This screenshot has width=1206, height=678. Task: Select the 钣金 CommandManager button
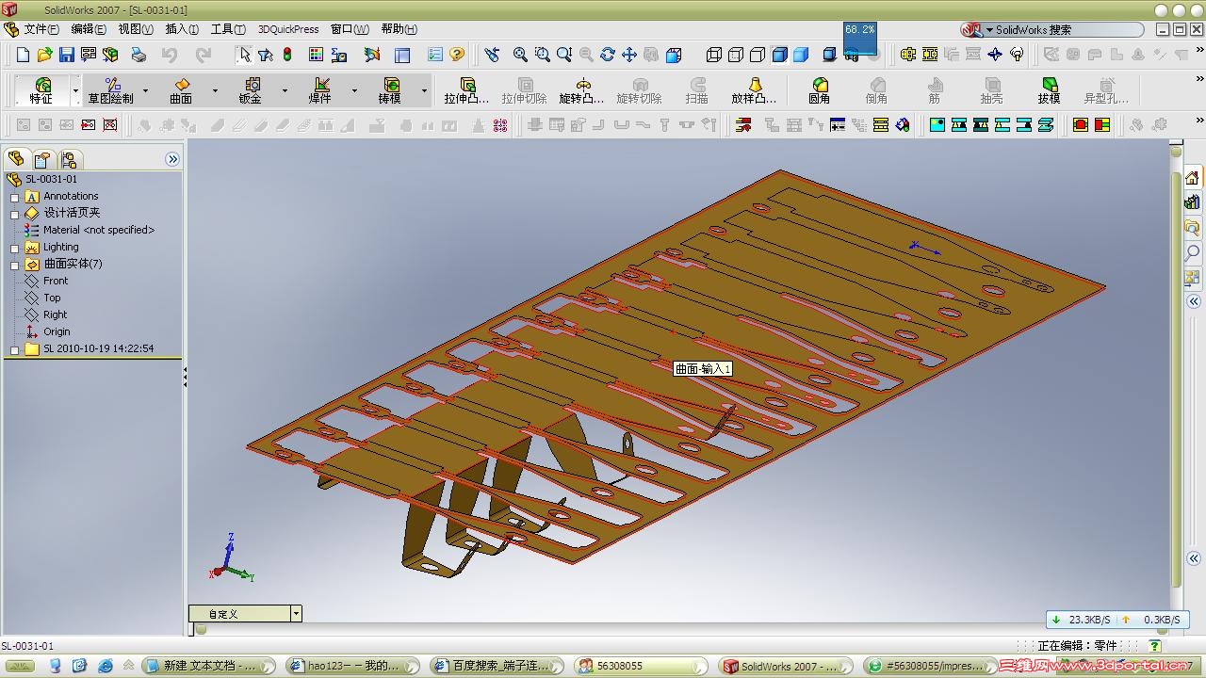click(x=251, y=90)
